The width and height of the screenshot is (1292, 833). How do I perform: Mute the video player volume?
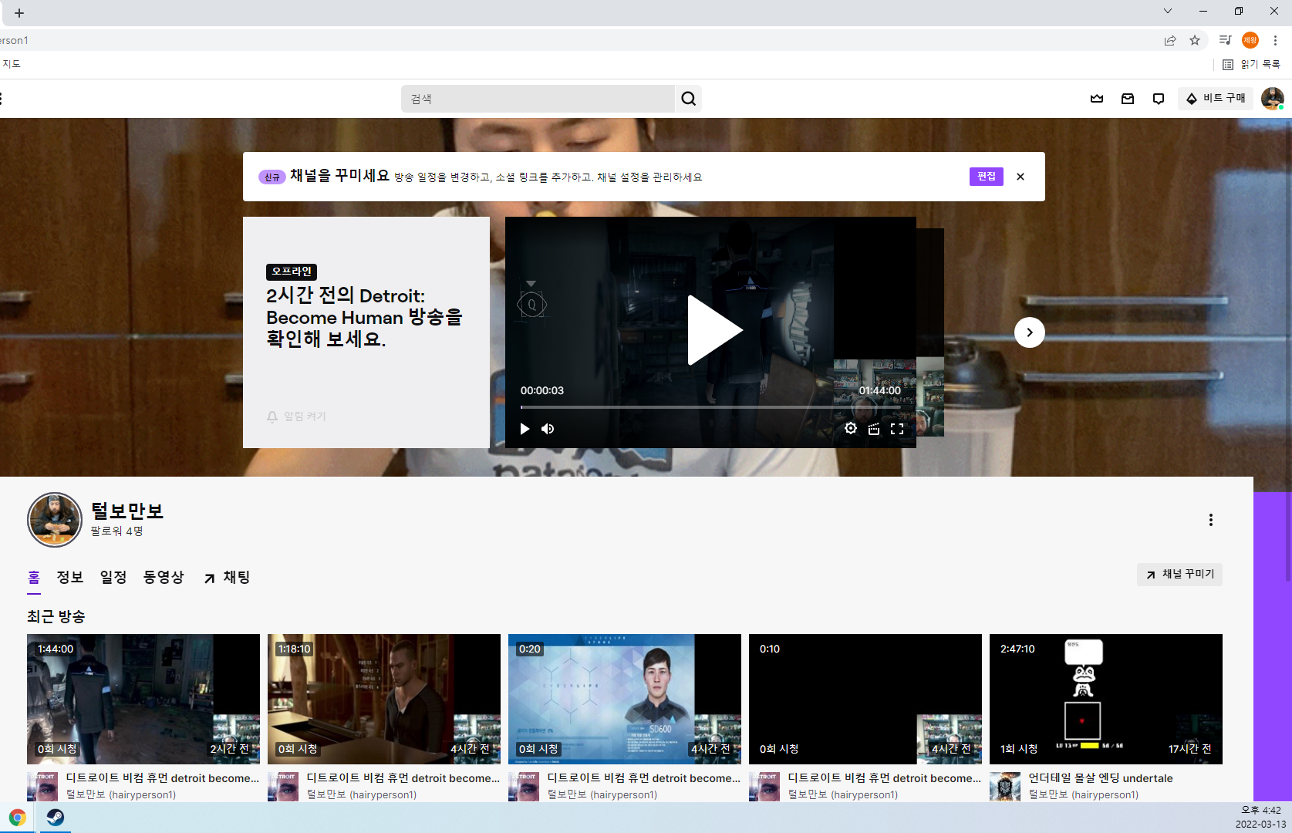[548, 429]
